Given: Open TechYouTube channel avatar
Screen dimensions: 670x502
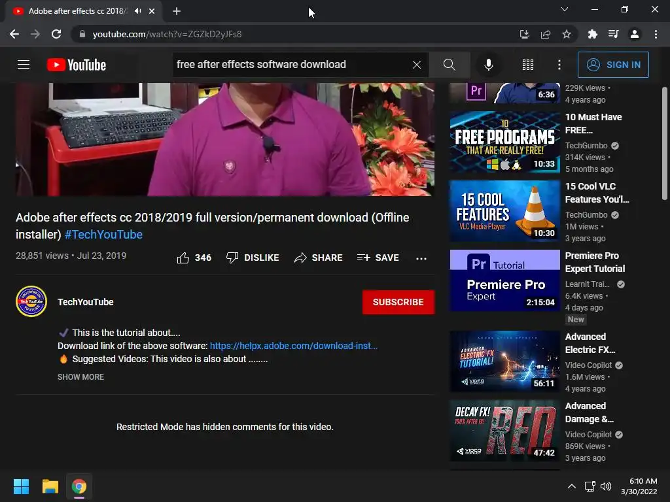Looking at the screenshot, I should click(x=31, y=301).
